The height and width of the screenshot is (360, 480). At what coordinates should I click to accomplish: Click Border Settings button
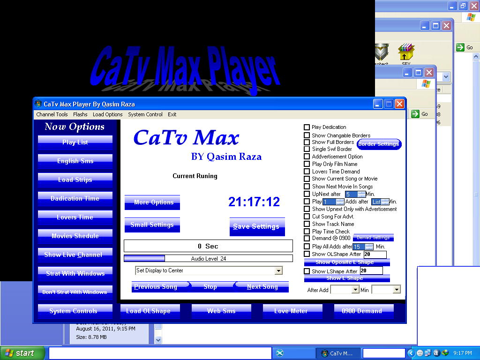pyautogui.click(x=379, y=144)
